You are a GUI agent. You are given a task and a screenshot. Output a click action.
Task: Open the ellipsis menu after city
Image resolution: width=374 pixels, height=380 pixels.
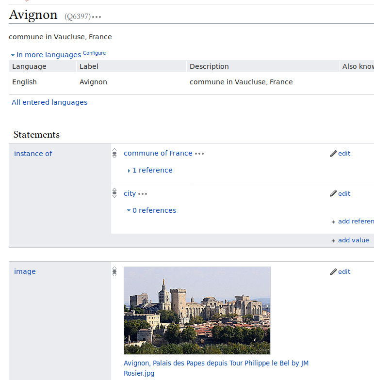point(142,194)
